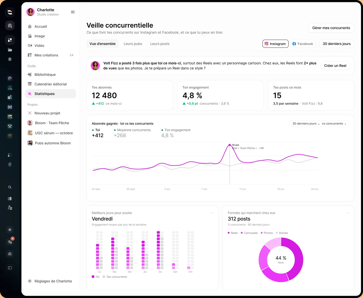Open the Formats qui marchent chez eux options menu
Image resolution: width=363 pixels, height=298 pixels.
[x=348, y=213]
